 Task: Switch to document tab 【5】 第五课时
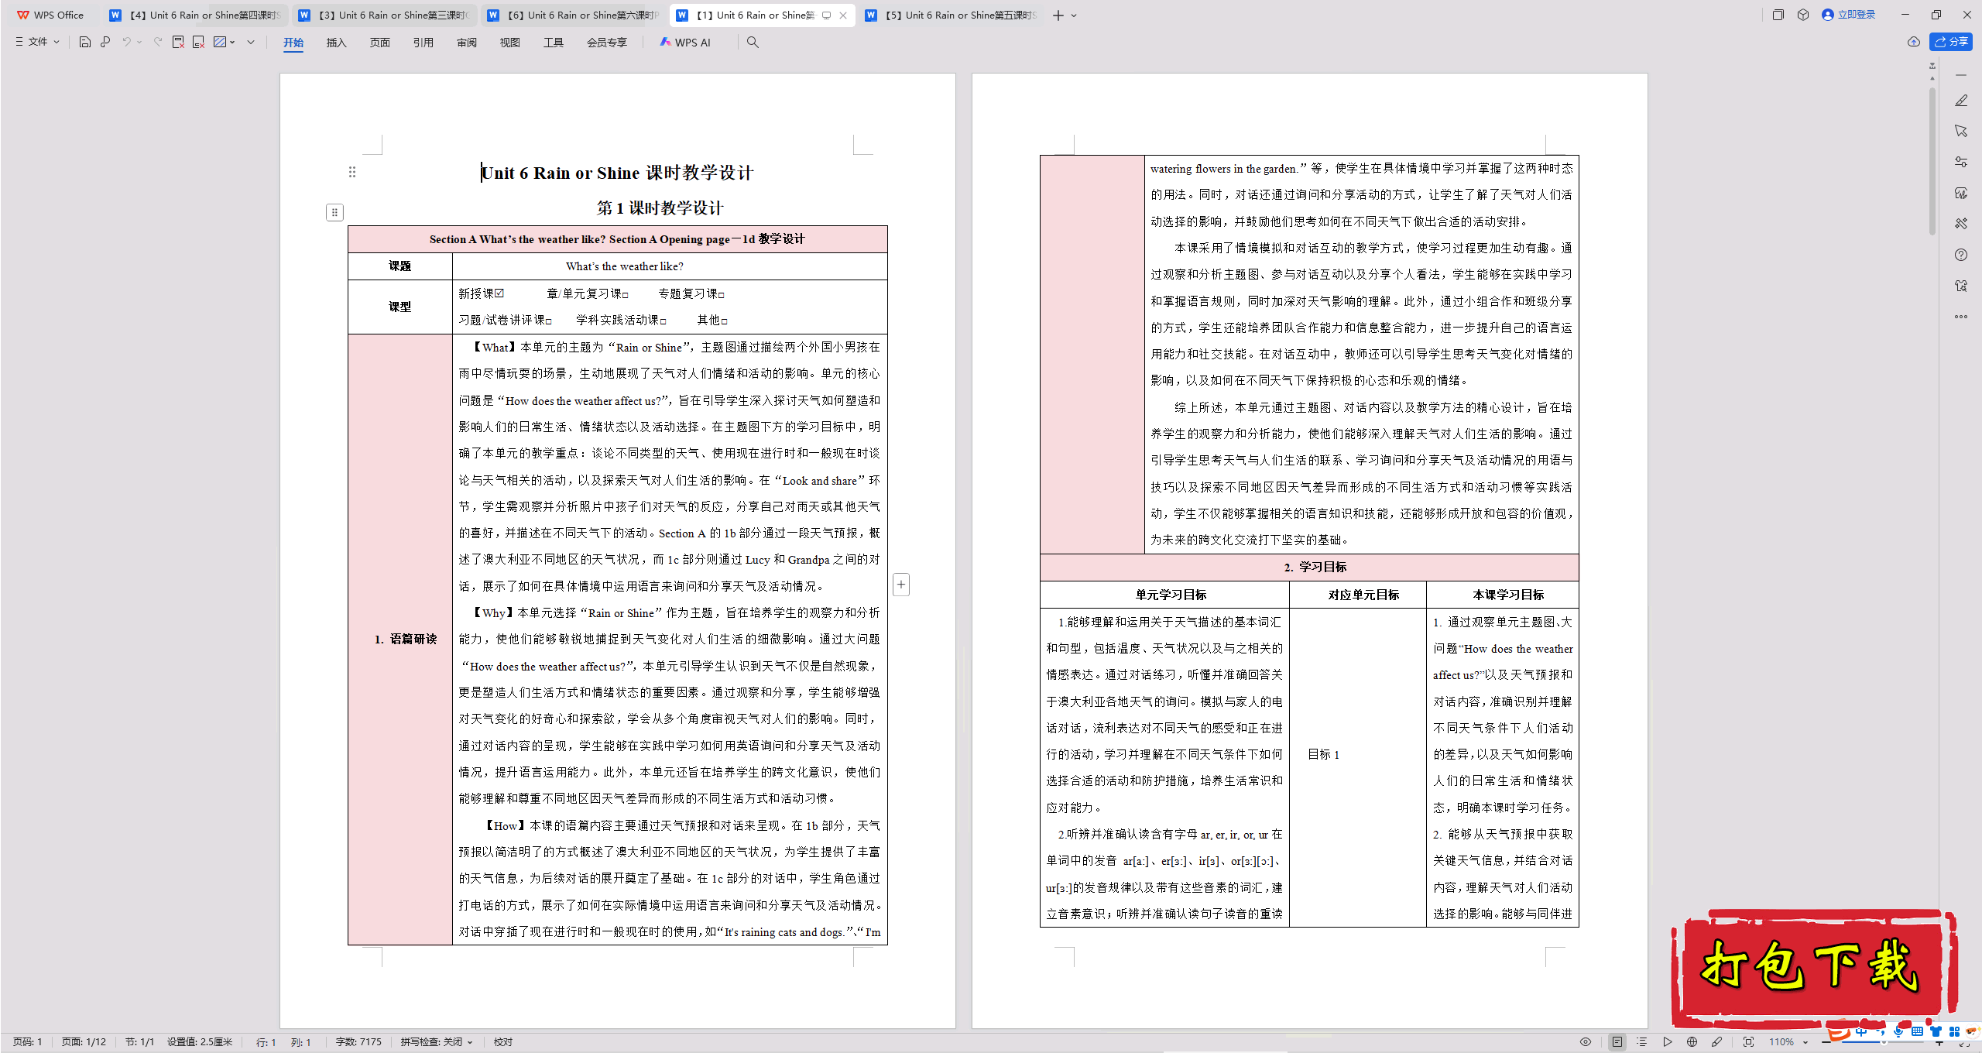click(951, 15)
